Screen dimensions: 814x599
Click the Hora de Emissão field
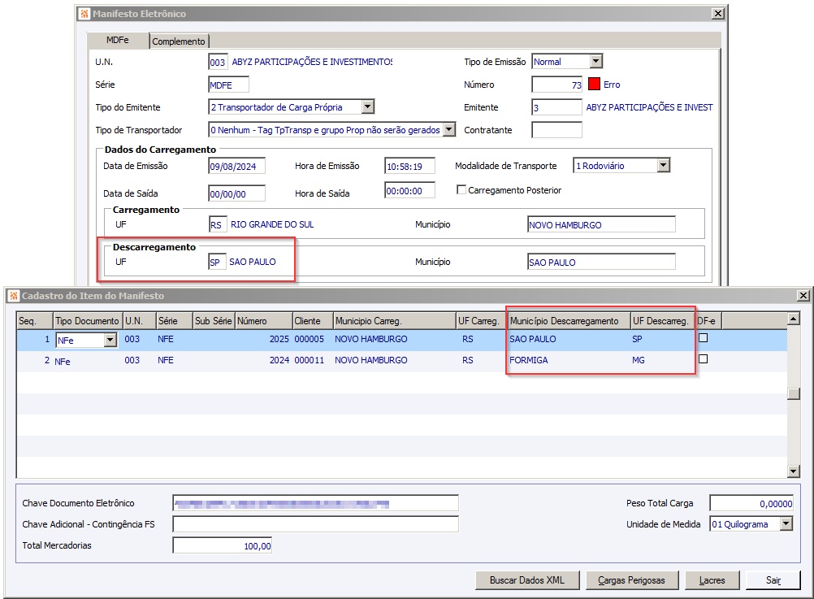(409, 167)
